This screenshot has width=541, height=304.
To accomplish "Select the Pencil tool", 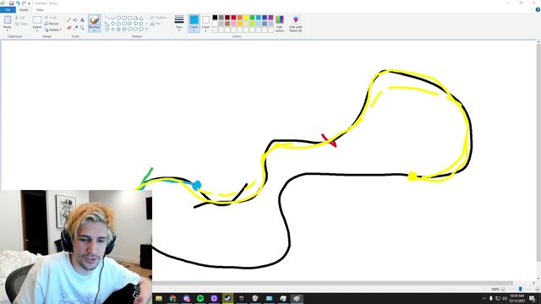I will [x=68, y=20].
